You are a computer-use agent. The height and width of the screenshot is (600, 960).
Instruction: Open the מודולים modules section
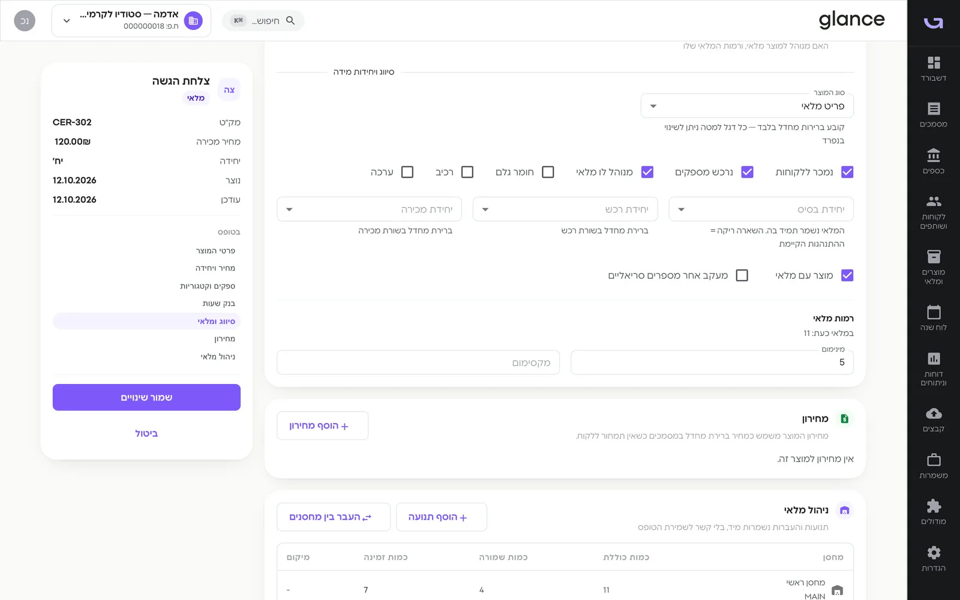934,512
